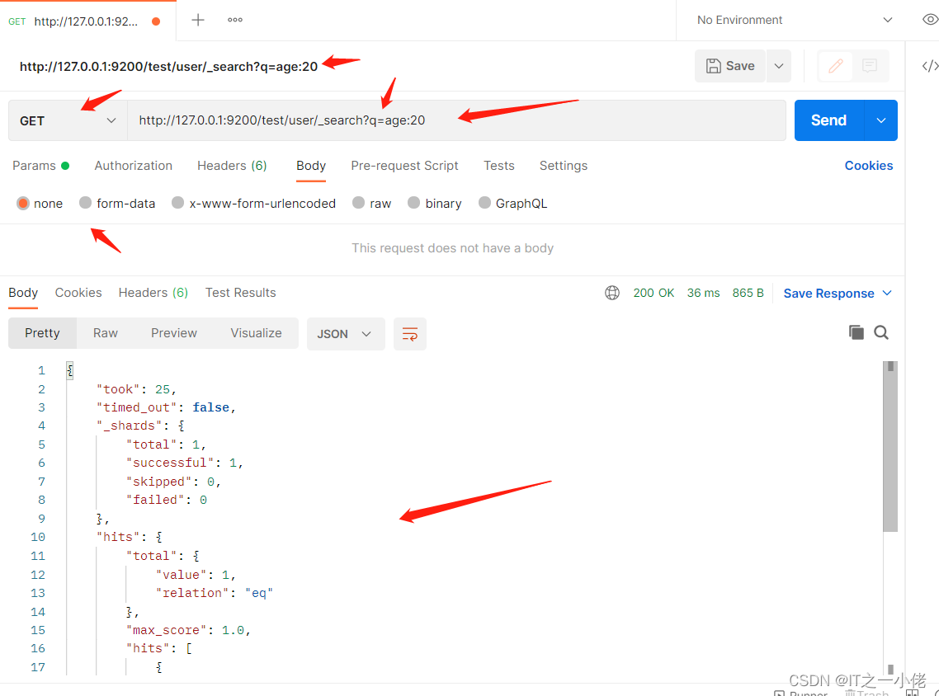Click the pencil edit icon next to Save

pos(836,66)
